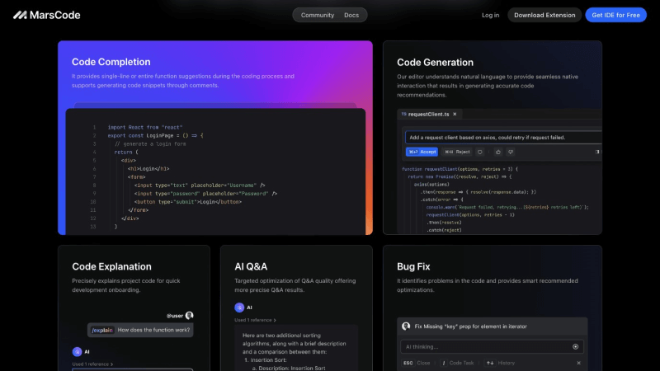This screenshot has height=371, width=660.
Task: Dismiss the Bug Fix panel with X
Action: pos(577,363)
